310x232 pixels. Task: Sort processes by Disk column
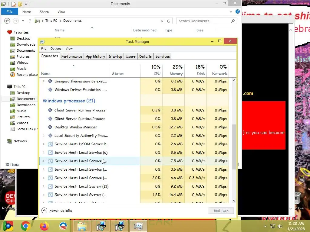click(196, 70)
